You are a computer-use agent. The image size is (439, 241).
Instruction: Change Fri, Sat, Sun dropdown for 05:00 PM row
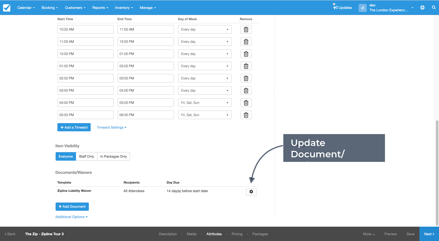click(205, 115)
